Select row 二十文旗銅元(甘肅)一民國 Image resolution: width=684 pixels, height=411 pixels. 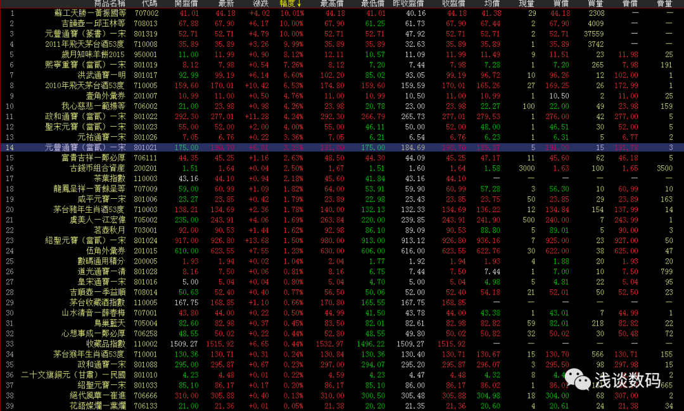pyautogui.click(x=342, y=376)
